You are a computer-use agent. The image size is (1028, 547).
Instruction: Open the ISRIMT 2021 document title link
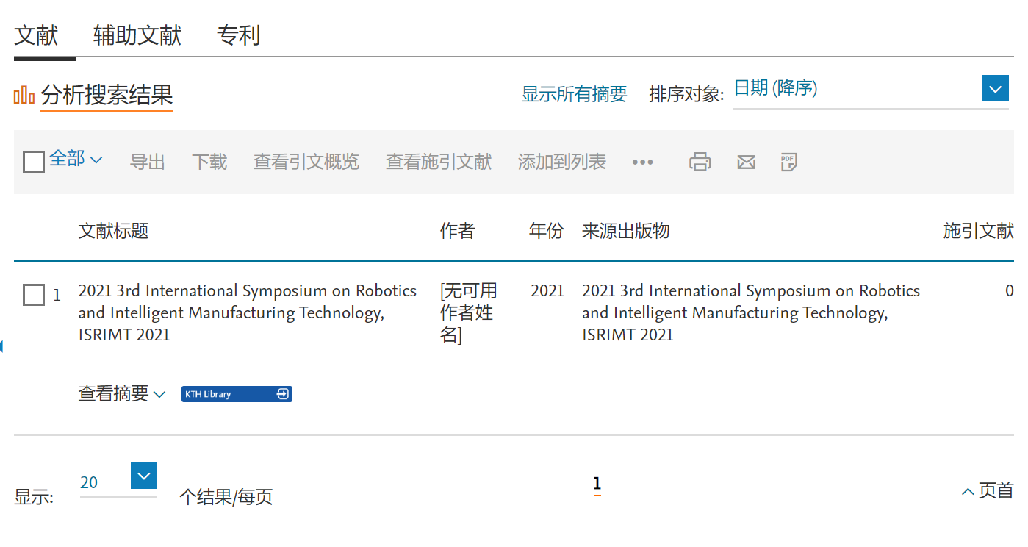(248, 312)
